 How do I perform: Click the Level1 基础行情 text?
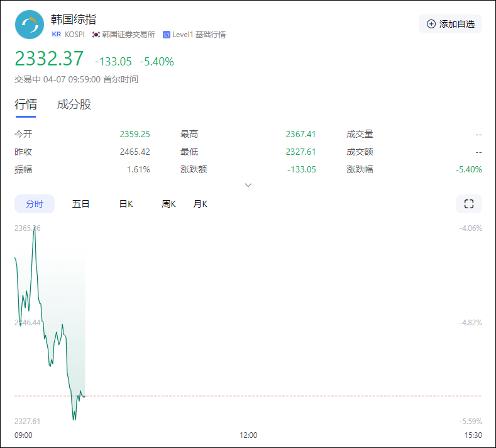pyautogui.click(x=199, y=35)
